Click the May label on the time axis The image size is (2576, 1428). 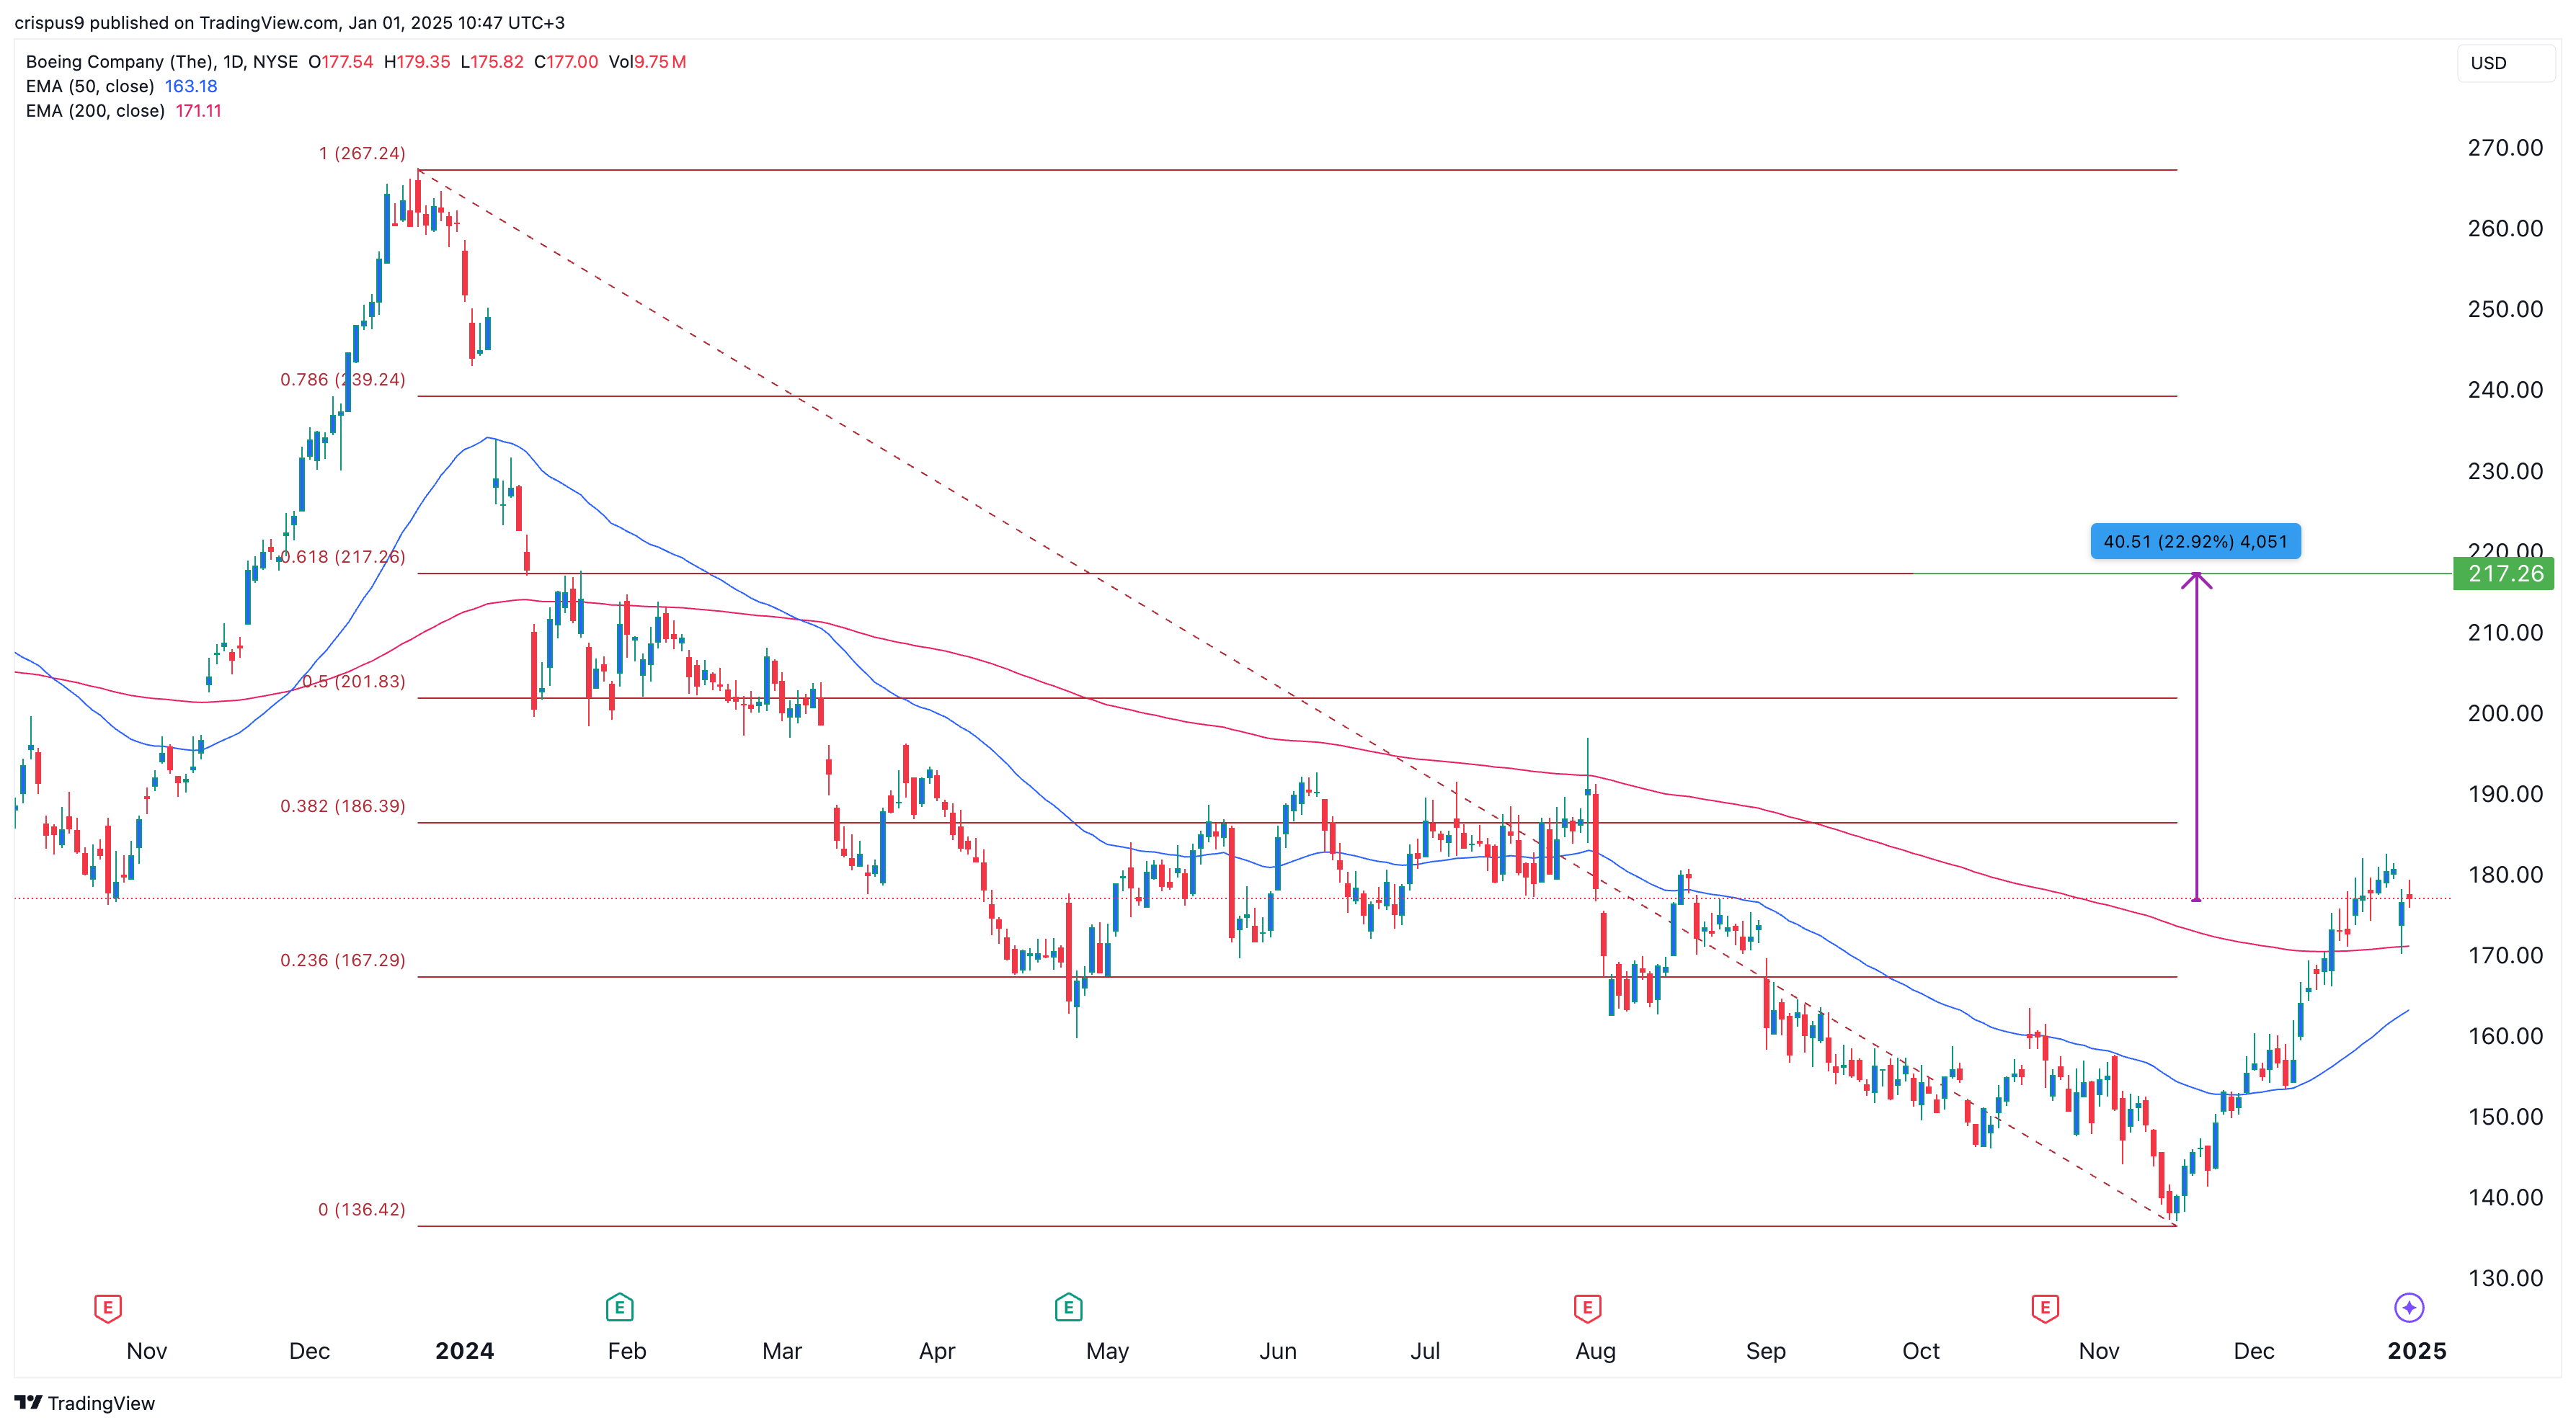click(x=1107, y=1351)
